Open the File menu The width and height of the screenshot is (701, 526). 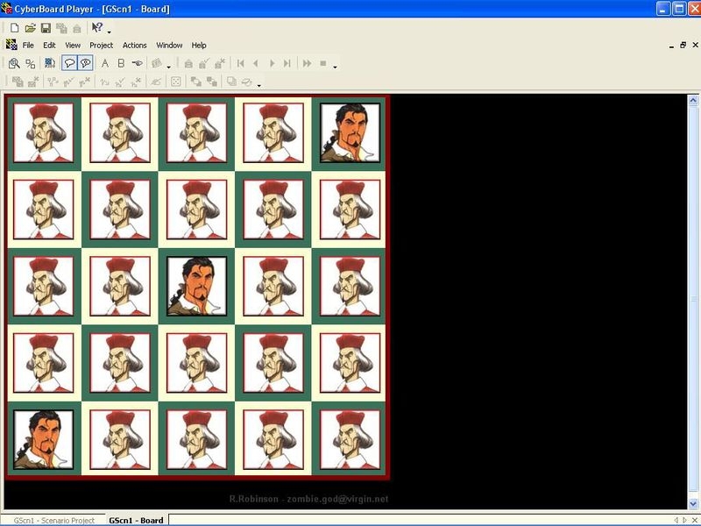[28, 46]
